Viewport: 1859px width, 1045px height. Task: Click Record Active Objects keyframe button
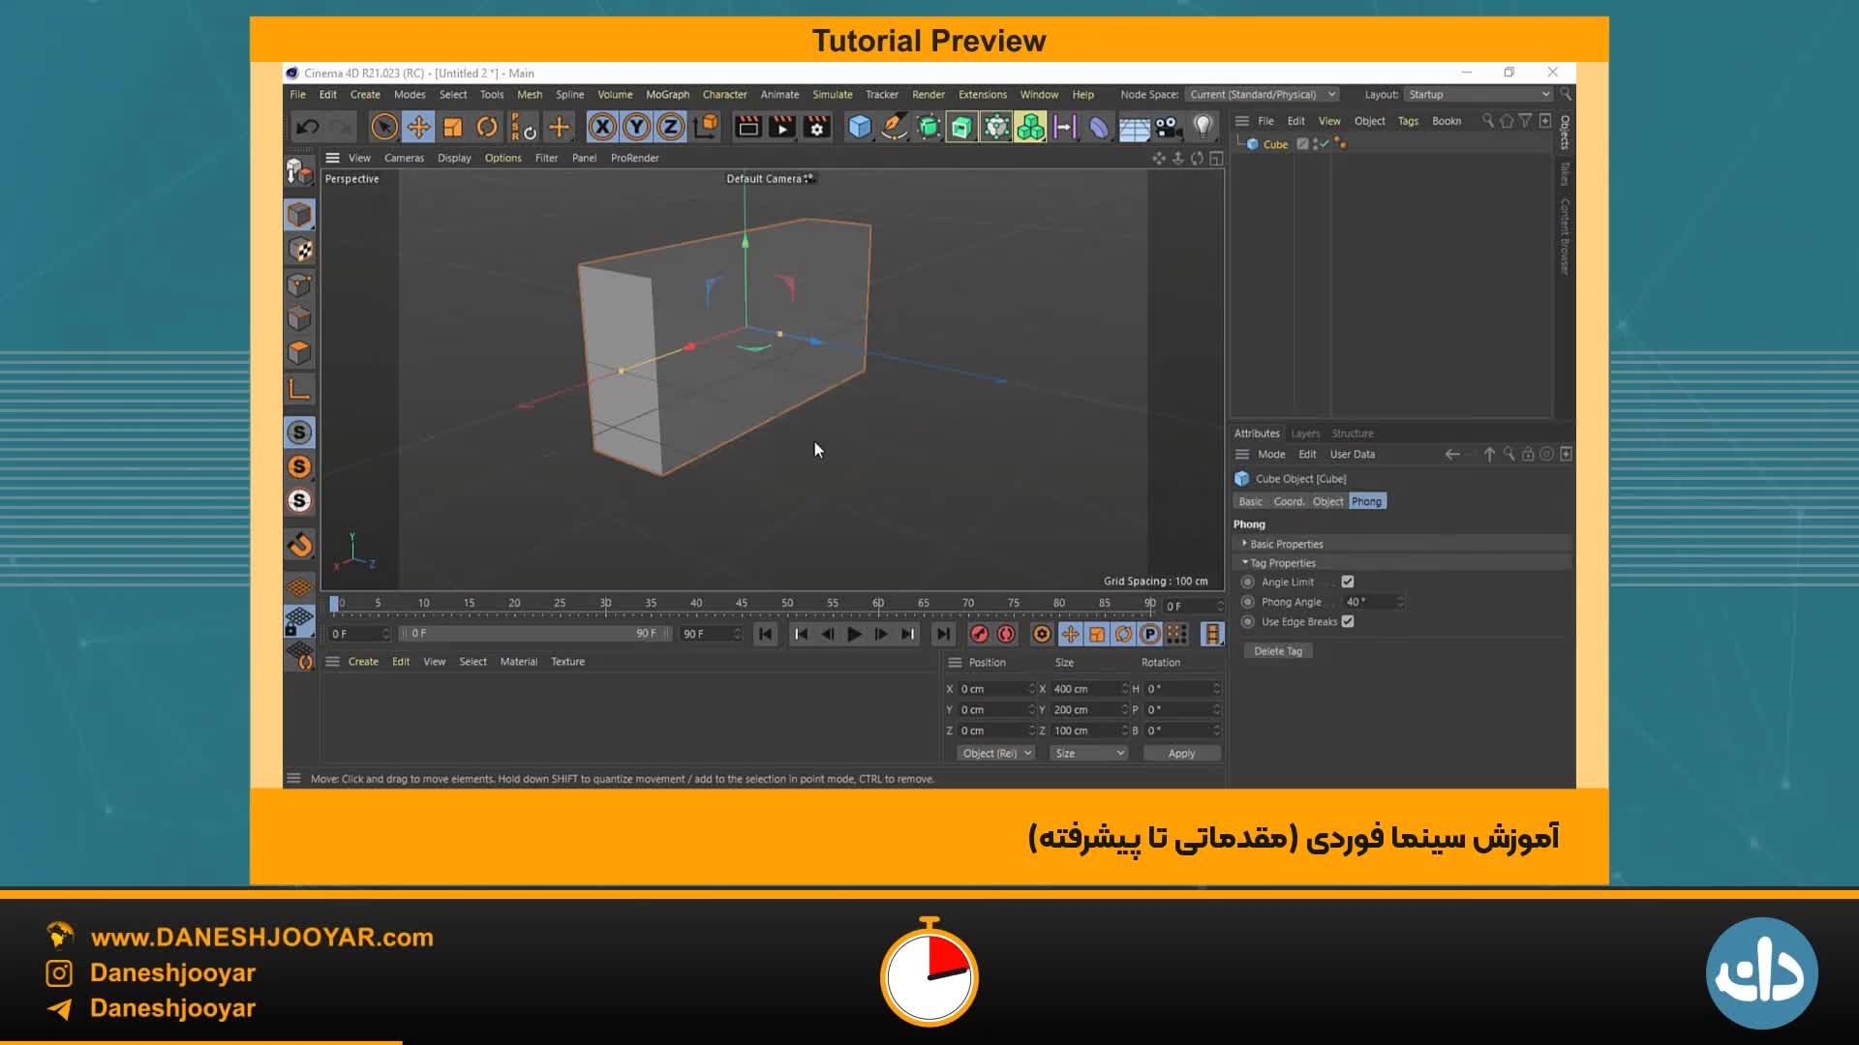(x=979, y=634)
